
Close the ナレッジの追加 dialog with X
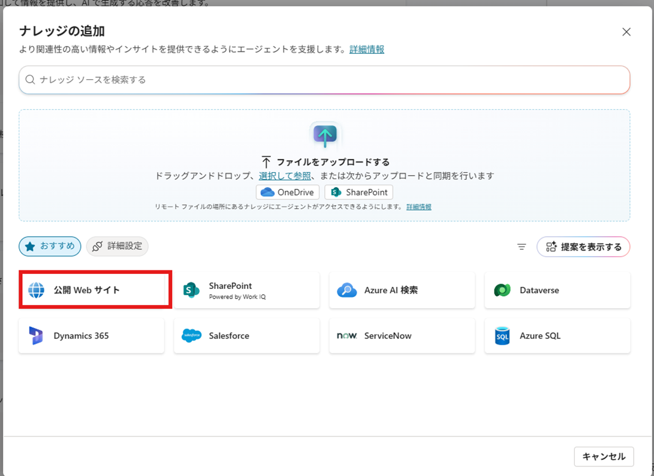click(x=626, y=32)
